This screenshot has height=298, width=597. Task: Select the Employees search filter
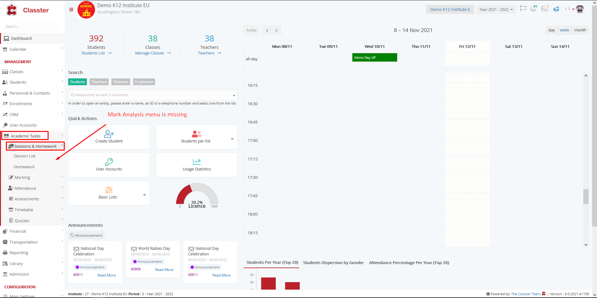click(144, 82)
